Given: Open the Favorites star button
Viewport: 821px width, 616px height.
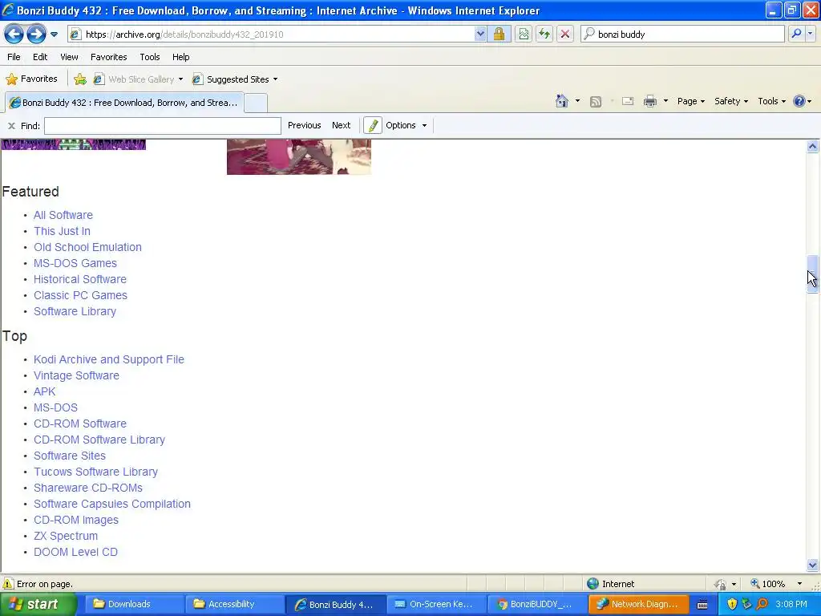Looking at the screenshot, I should pos(31,79).
